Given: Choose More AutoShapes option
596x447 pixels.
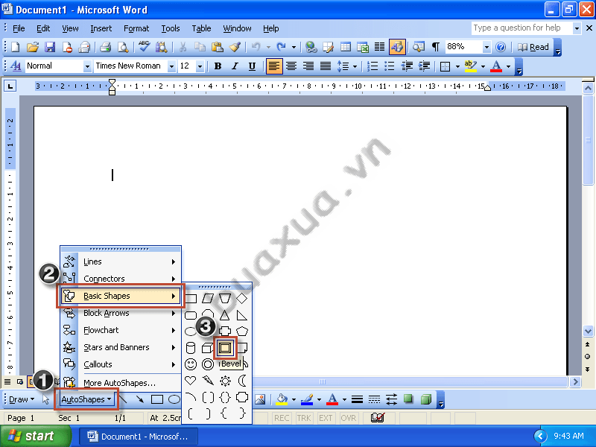Looking at the screenshot, I should [121, 383].
